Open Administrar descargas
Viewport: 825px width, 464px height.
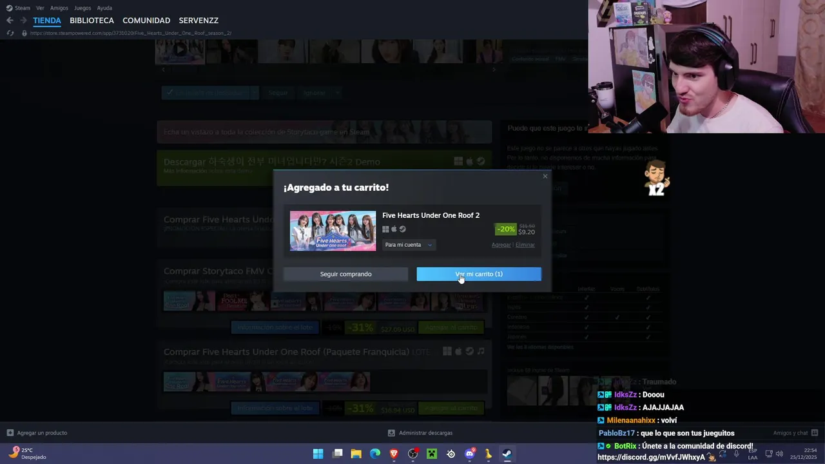pyautogui.click(x=425, y=433)
